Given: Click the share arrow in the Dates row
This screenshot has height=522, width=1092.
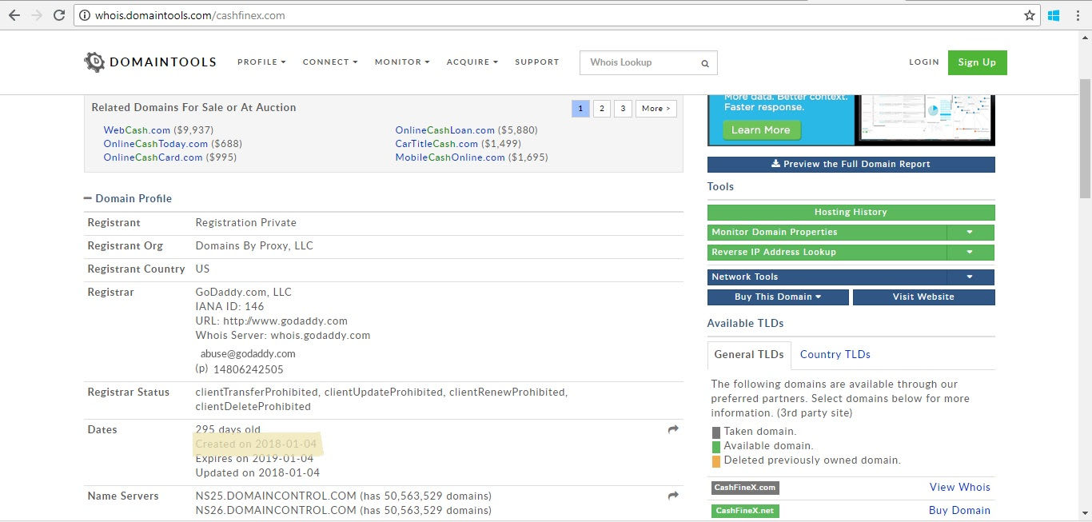Looking at the screenshot, I should coord(673,430).
